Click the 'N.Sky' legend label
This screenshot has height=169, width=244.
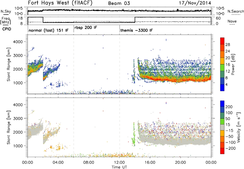click(6, 11)
